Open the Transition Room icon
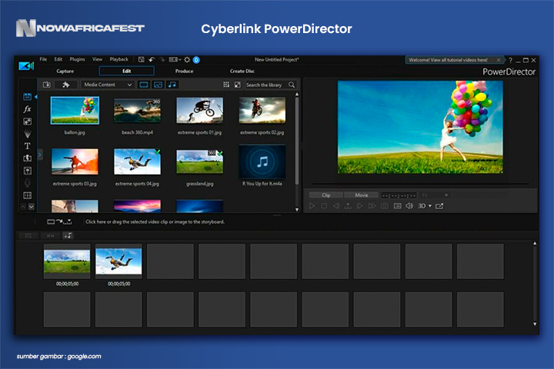Screen dimensions: 554x369 [x=27, y=158]
